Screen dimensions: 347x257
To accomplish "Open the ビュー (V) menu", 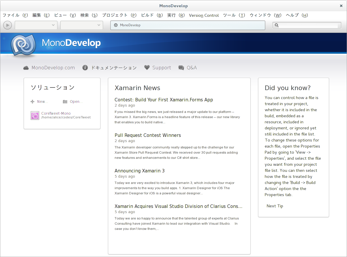I will [65, 15].
